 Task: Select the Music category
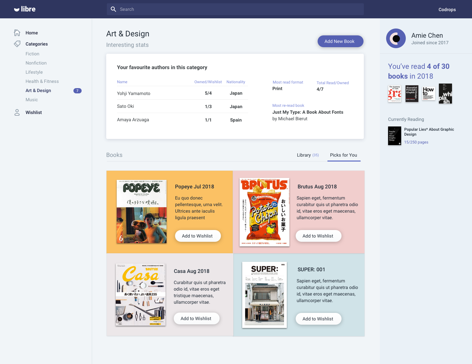point(32,100)
